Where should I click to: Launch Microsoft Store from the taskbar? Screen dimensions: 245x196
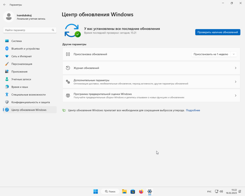[x=133, y=191]
